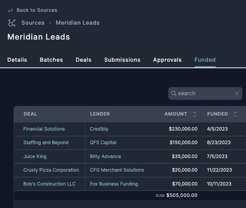
Task: Click the back arrow icon
Action: point(10,10)
